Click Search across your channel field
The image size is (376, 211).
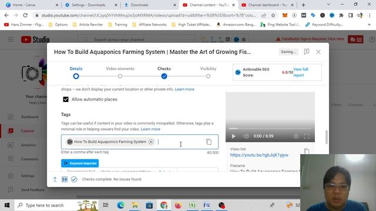[x=136, y=39]
